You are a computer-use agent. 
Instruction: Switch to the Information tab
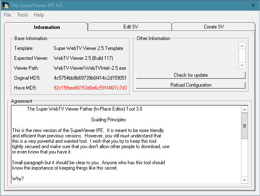tap(46, 27)
